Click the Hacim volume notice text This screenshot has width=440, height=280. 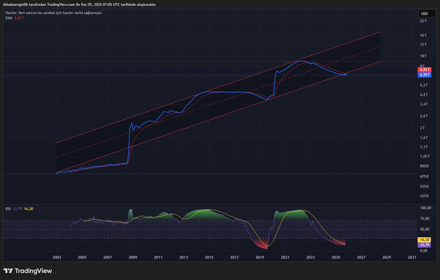(x=54, y=12)
